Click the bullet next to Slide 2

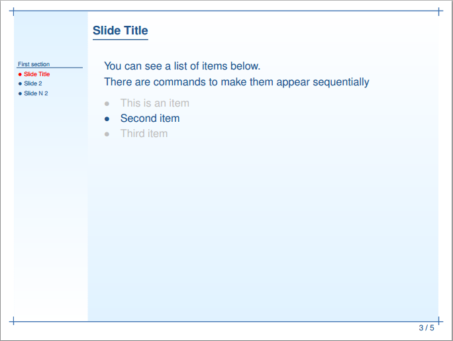(x=20, y=84)
